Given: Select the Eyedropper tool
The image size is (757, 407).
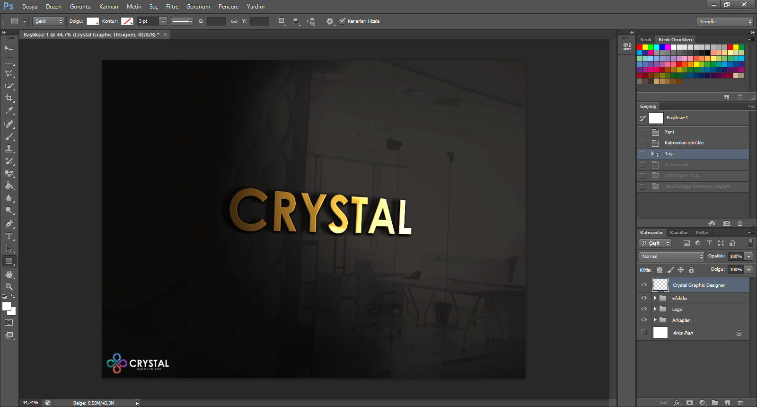Looking at the screenshot, I should 9,110.
